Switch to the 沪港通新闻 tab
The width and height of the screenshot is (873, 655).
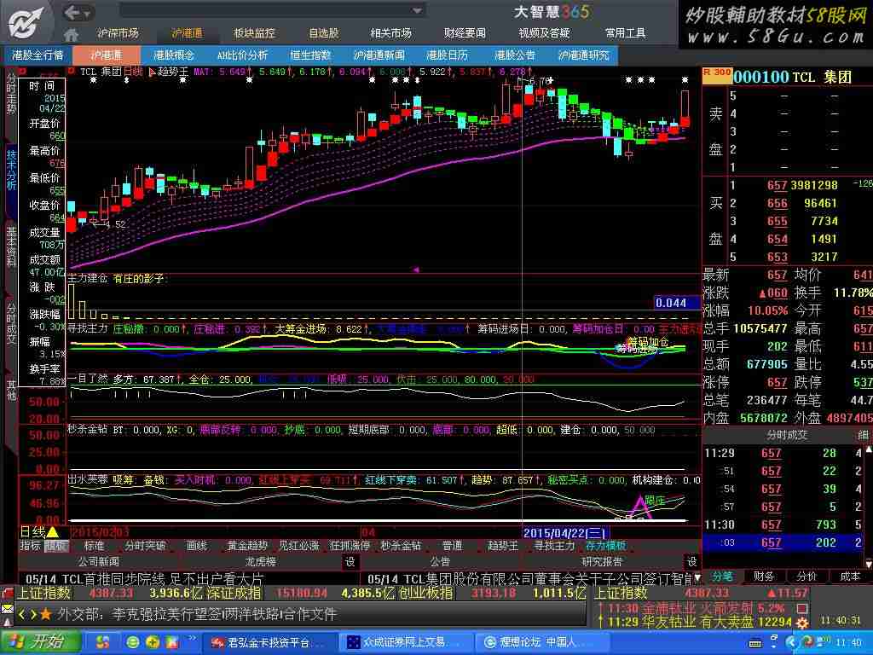pyautogui.click(x=379, y=55)
